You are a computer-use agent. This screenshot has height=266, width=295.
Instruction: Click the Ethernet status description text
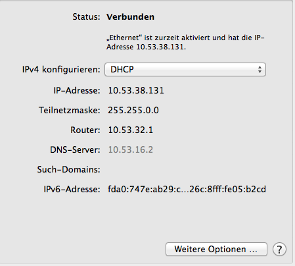[x=185, y=42]
